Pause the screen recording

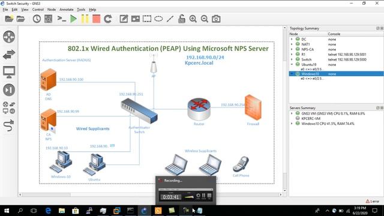coord(204,196)
